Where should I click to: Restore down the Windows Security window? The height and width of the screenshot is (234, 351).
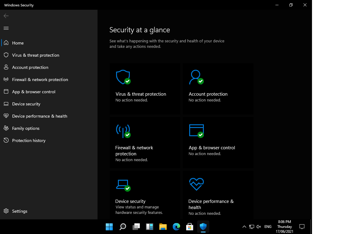pos(291,5)
